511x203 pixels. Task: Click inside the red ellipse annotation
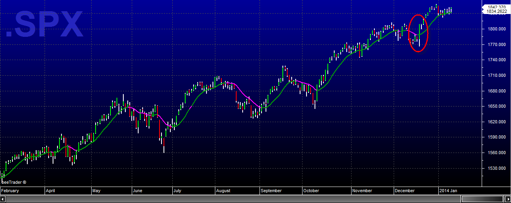(x=419, y=33)
